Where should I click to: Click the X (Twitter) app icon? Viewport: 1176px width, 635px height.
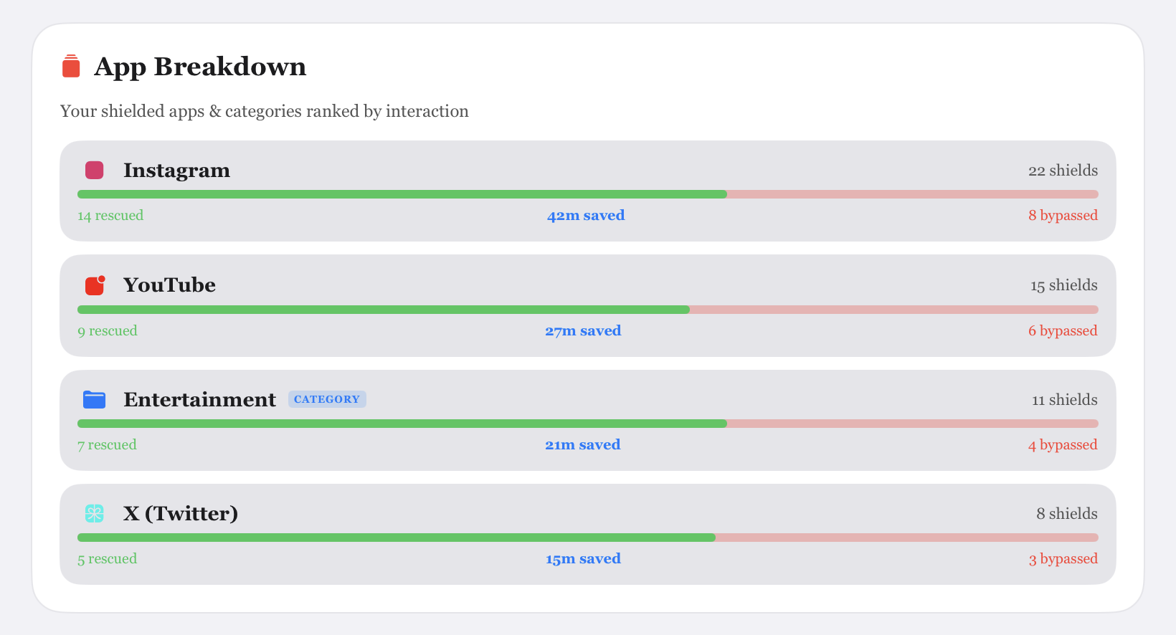(95, 513)
